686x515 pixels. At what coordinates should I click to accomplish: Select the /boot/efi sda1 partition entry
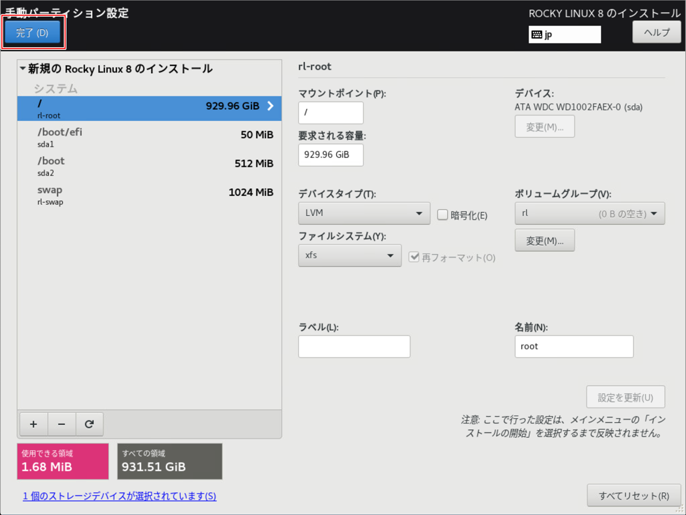point(149,137)
